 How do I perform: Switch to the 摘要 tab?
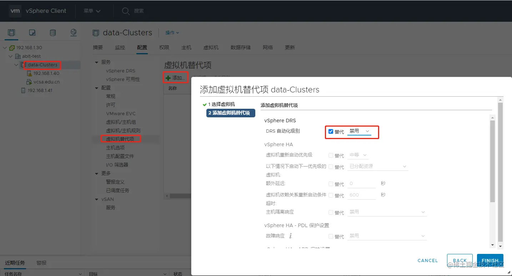(x=98, y=47)
